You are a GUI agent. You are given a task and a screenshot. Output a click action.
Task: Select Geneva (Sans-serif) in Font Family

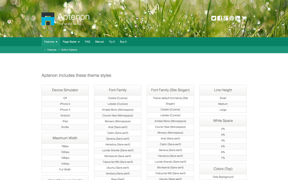tap(118, 139)
